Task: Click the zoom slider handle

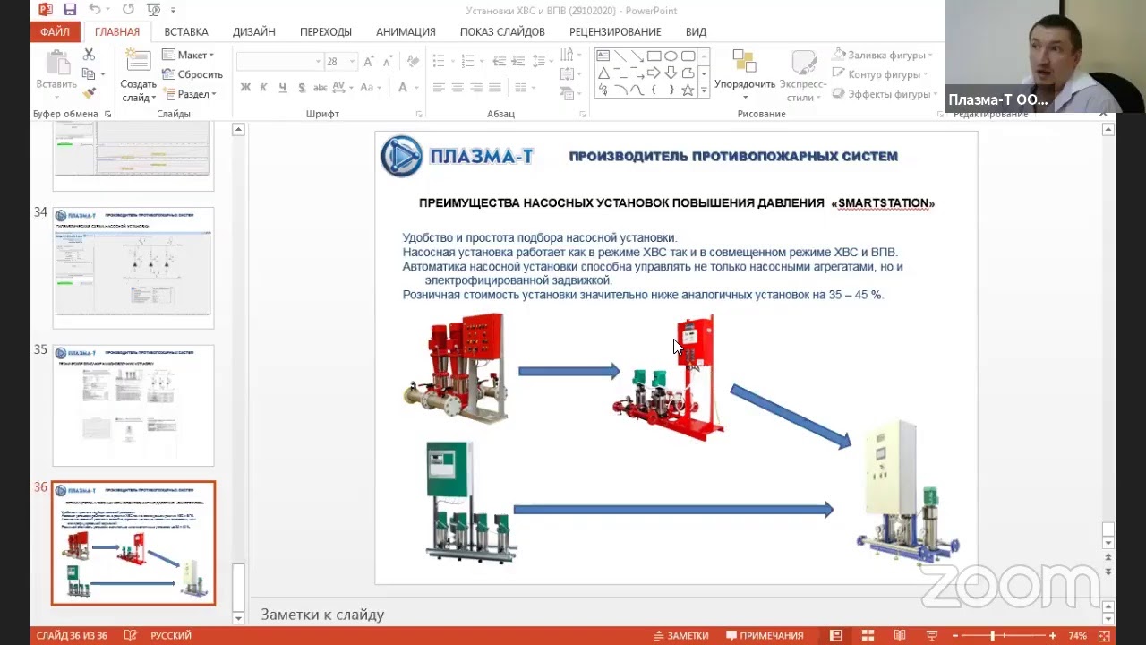Action: point(992,636)
